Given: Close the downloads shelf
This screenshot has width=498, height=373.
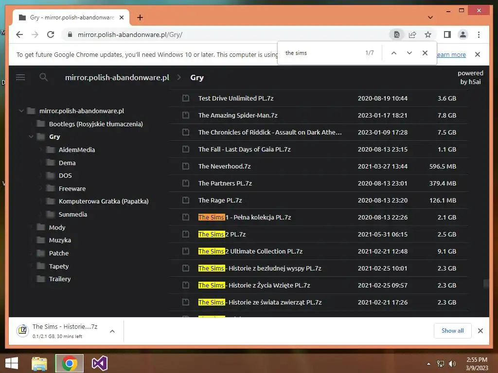Looking at the screenshot, I should click(x=480, y=331).
